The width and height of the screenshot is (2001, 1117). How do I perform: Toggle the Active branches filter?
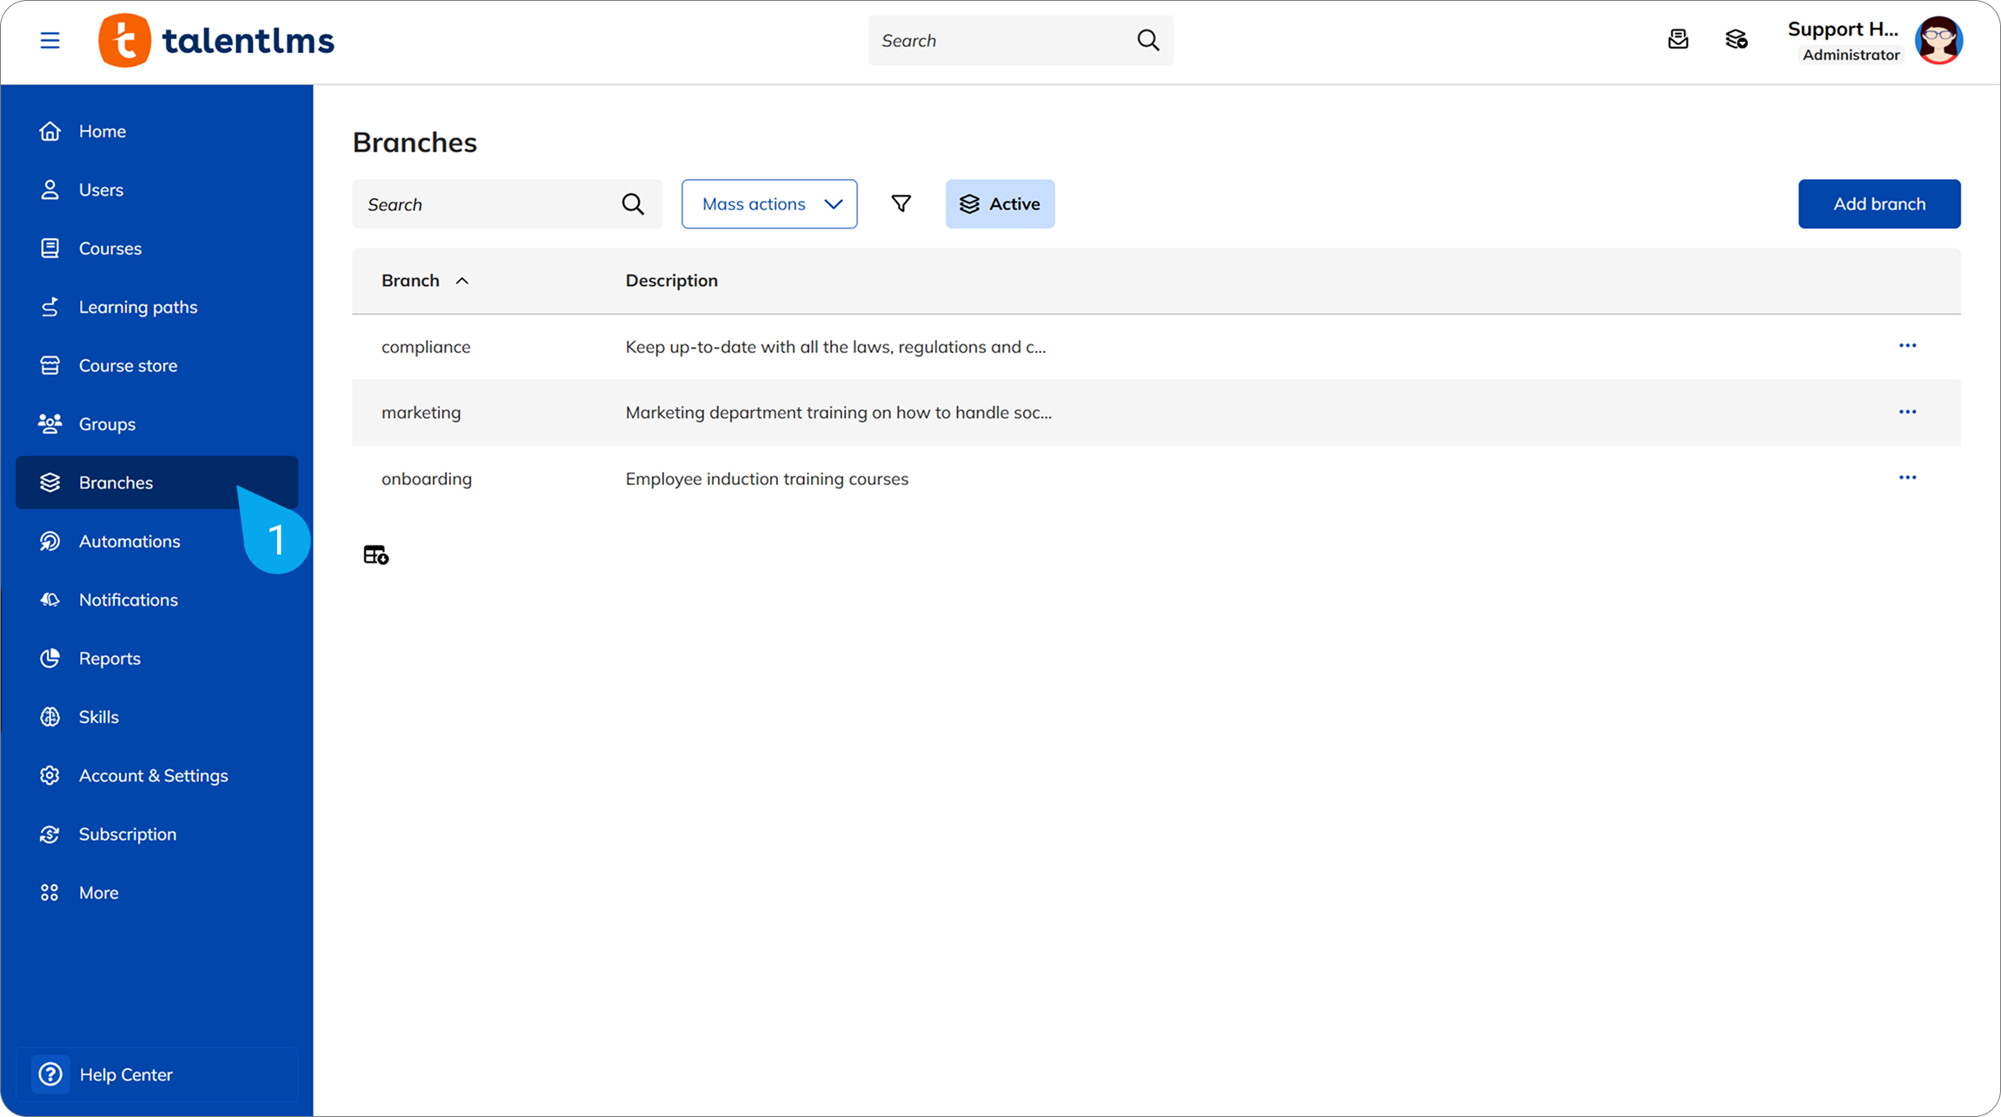coord(1000,204)
